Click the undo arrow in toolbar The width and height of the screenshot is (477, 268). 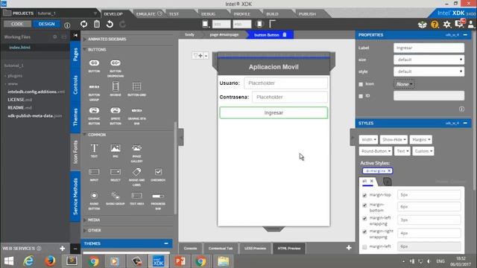110,24
